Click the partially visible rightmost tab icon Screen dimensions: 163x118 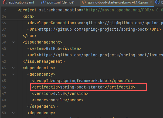[x=157, y=2]
